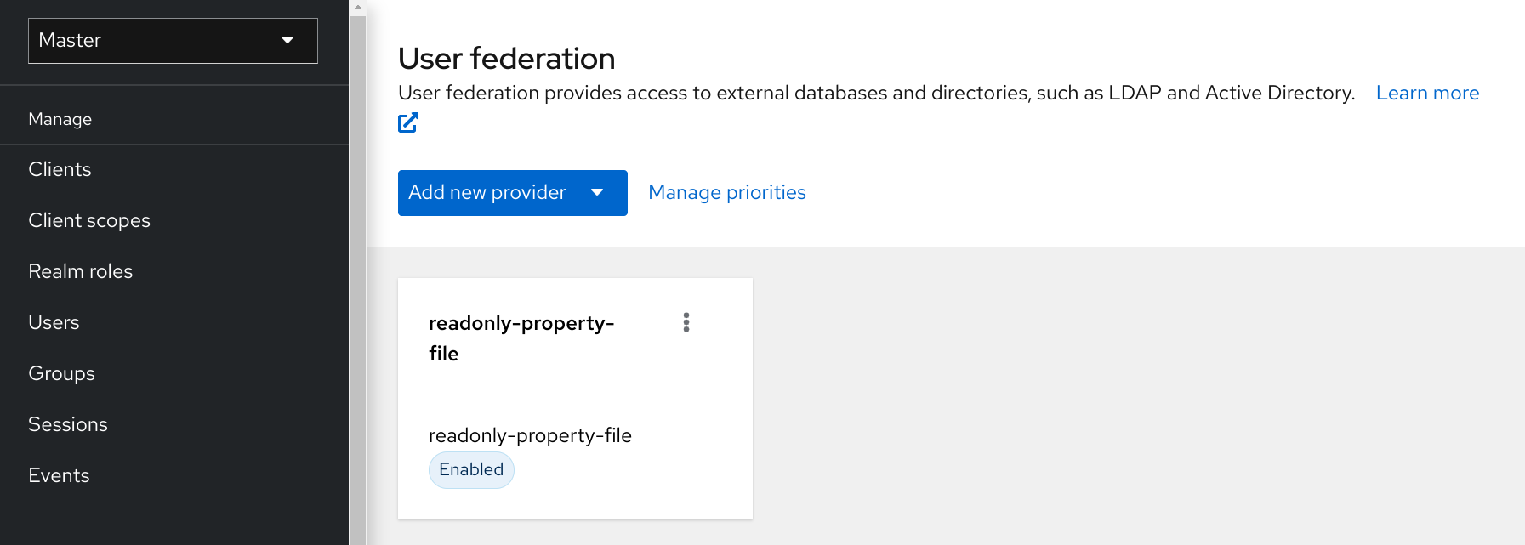The height and width of the screenshot is (545, 1525).
Task: Open the Sessions page
Action: pyautogui.click(x=68, y=423)
